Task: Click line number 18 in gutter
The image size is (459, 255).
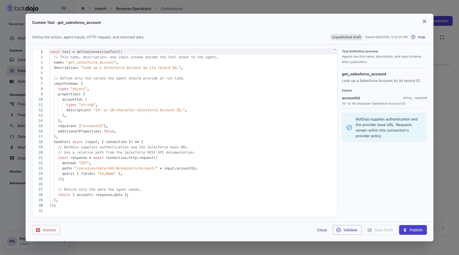Action: tap(41, 142)
